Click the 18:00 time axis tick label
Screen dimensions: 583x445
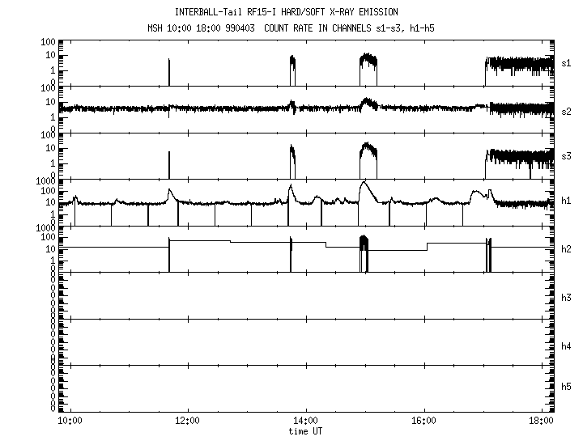coord(543,421)
